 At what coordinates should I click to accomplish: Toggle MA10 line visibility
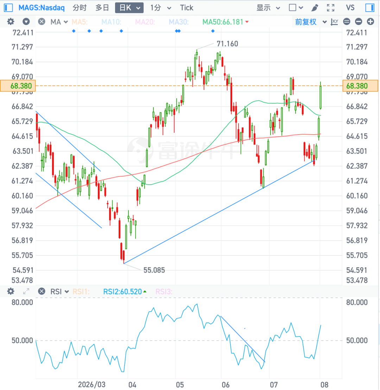[111, 22]
